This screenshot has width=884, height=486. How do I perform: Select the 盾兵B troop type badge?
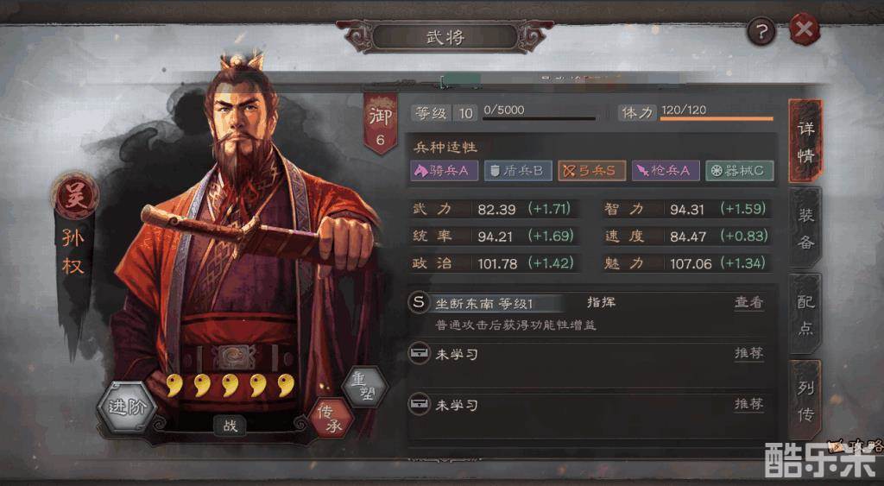tap(518, 170)
